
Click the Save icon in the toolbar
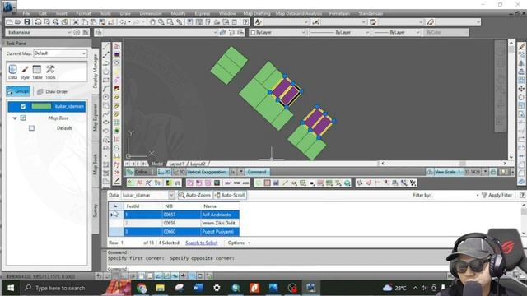pos(27,22)
